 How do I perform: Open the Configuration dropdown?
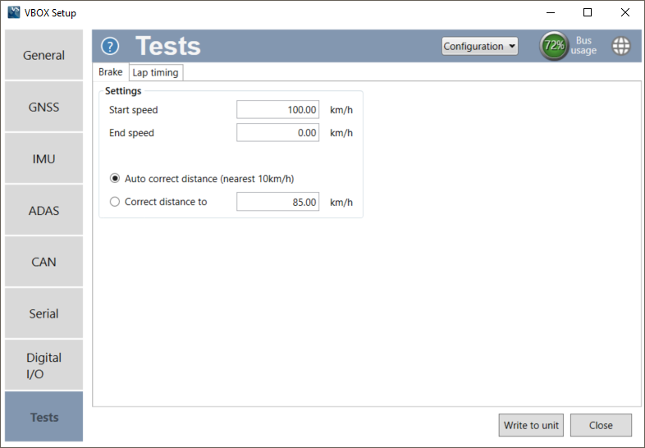tap(479, 46)
